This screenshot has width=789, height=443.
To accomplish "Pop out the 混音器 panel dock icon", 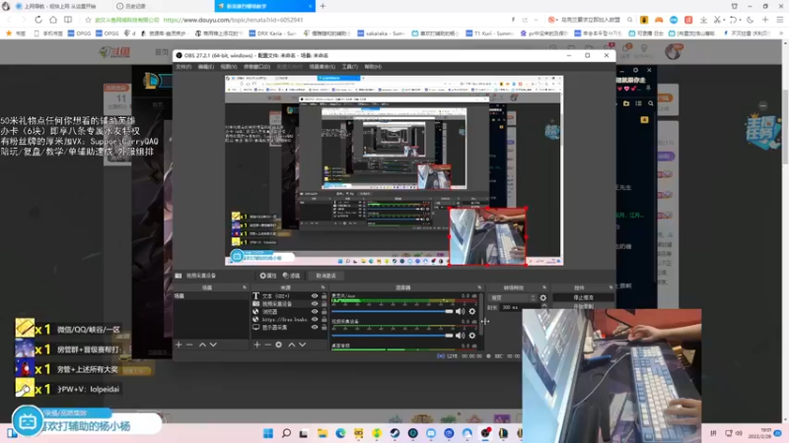I will (479, 287).
